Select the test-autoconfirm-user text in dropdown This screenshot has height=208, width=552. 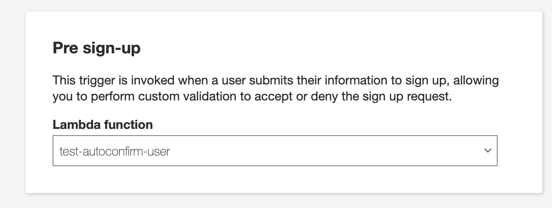click(x=115, y=152)
